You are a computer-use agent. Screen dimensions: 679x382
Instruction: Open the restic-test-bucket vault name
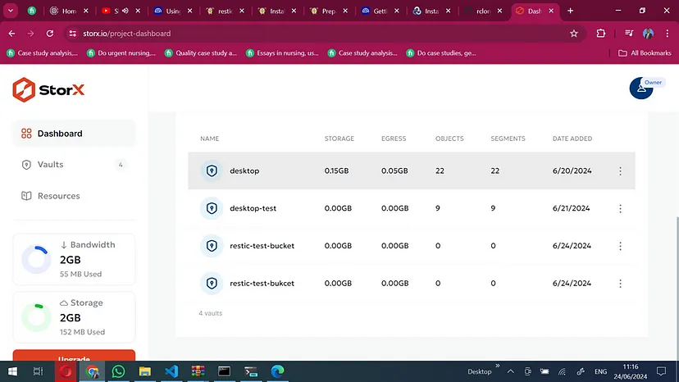262,246
